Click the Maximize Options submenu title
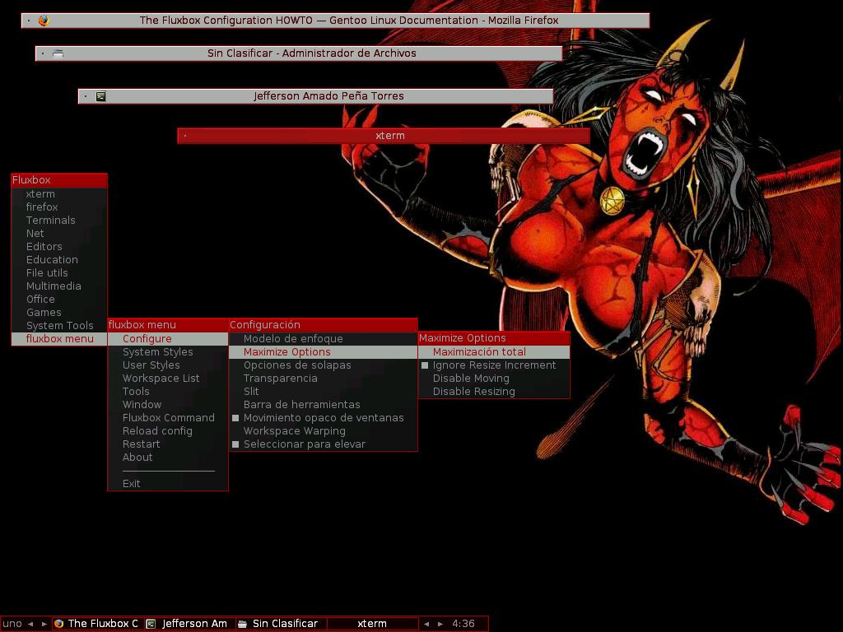This screenshot has height=632, width=843. click(494, 338)
